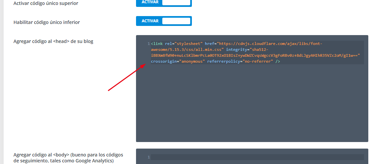The width and height of the screenshot is (389, 164).
Task: Click the 'Habilitar código único inferior' label
Action: coord(47,22)
